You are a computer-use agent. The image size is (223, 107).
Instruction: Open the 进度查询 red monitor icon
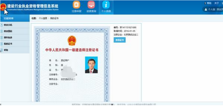click(x=91, y=5)
